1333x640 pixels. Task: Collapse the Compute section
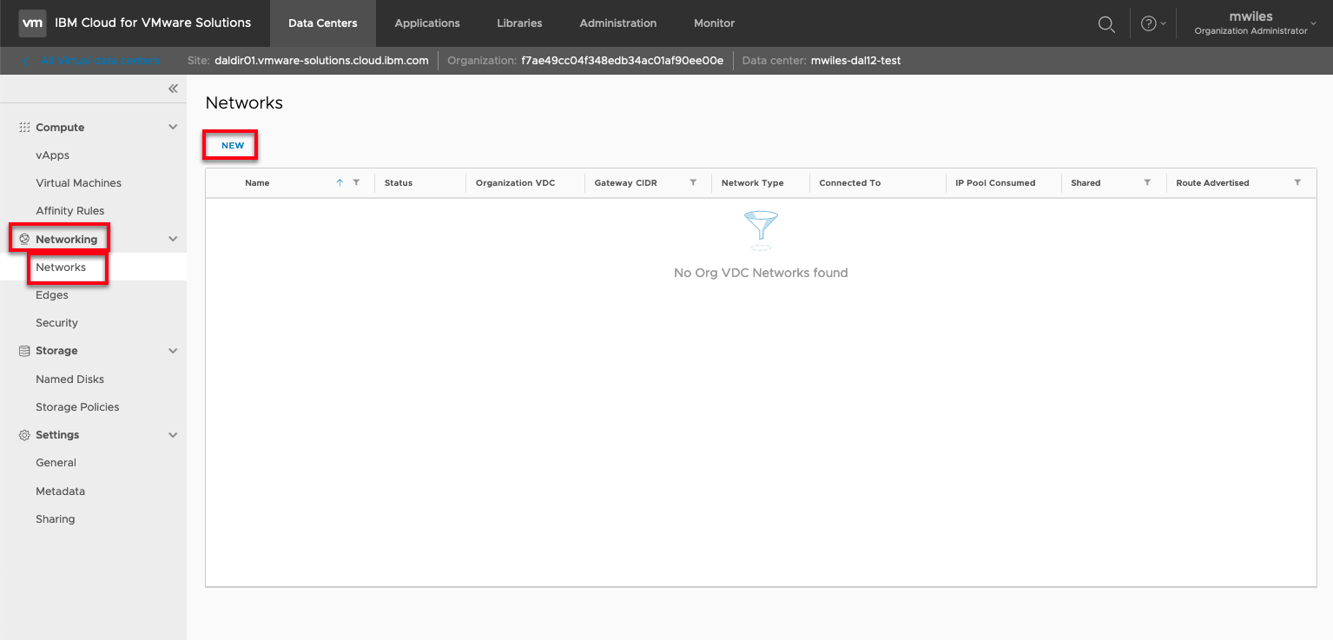click(x=173, y=128)
